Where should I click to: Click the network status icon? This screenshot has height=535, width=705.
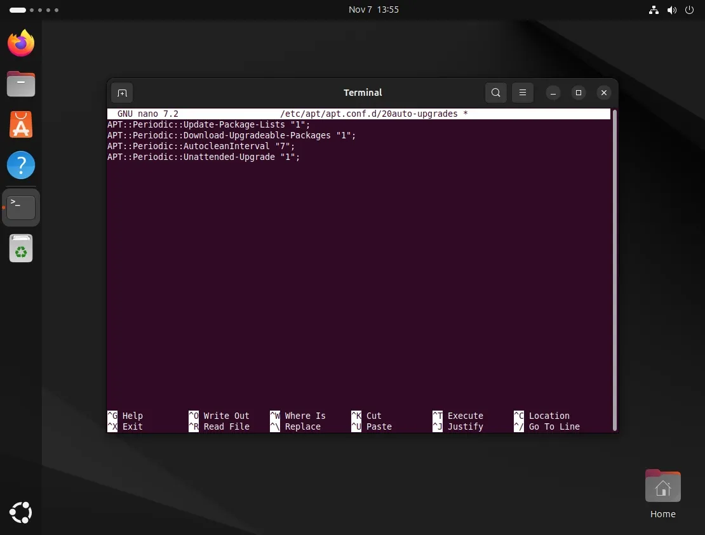(x=654, y=10)
